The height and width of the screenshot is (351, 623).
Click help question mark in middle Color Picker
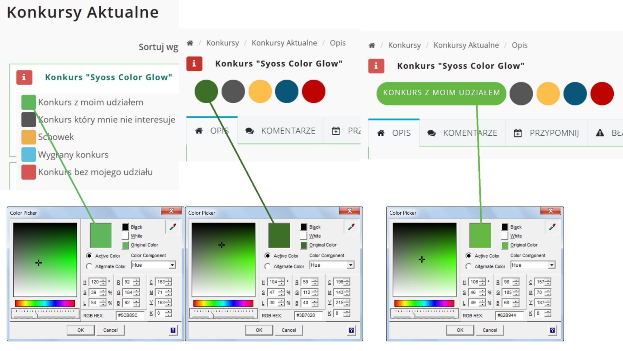(x=351, y=330)
